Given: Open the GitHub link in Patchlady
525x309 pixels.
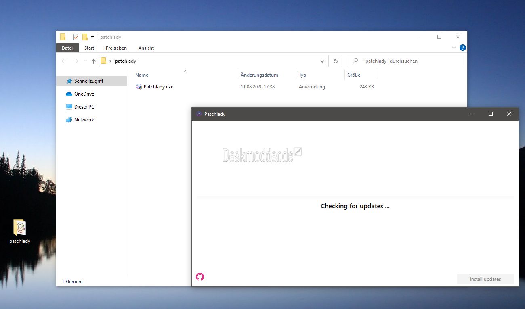Looking at the screenshot, I should click(200, 277).
